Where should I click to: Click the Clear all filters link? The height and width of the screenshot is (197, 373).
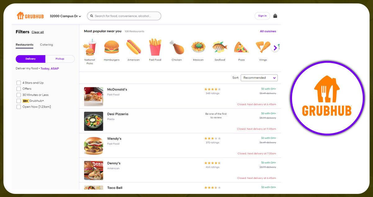(38, 32)
